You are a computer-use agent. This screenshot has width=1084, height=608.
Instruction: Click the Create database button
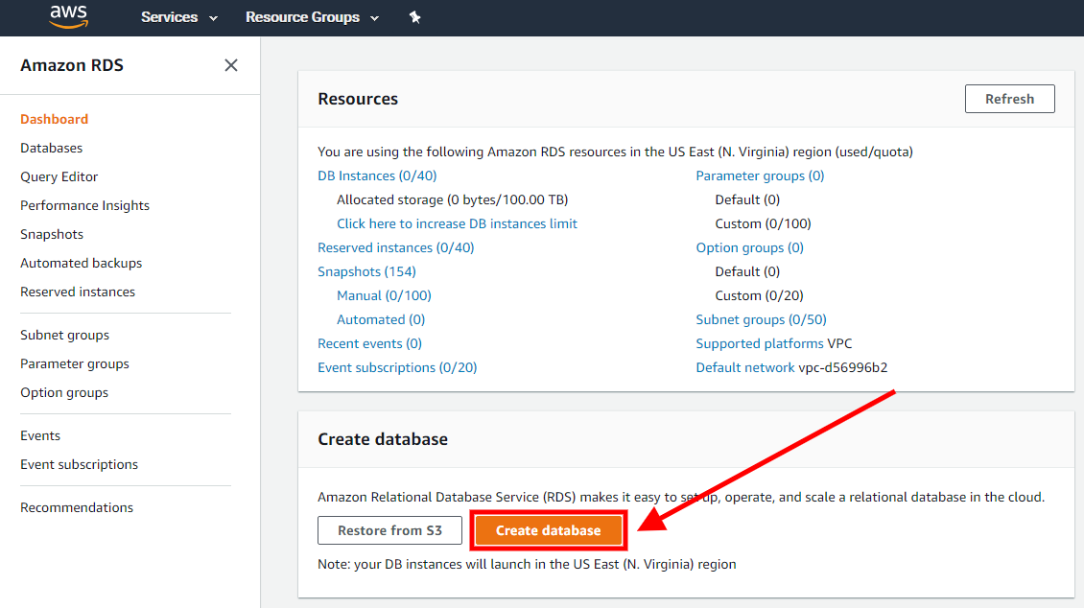[548, 530]
